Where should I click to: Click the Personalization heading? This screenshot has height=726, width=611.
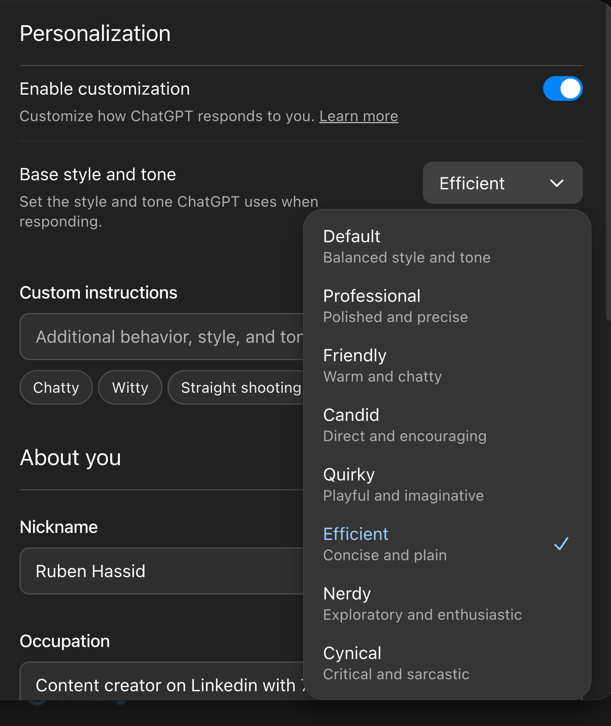[95, 33]
